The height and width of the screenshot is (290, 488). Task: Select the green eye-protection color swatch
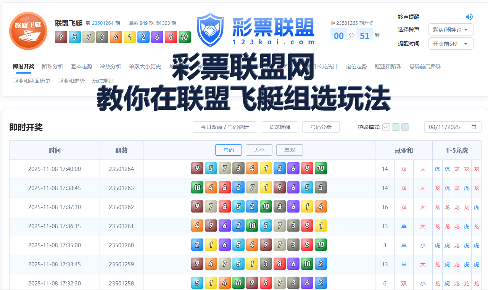[395, 127]
